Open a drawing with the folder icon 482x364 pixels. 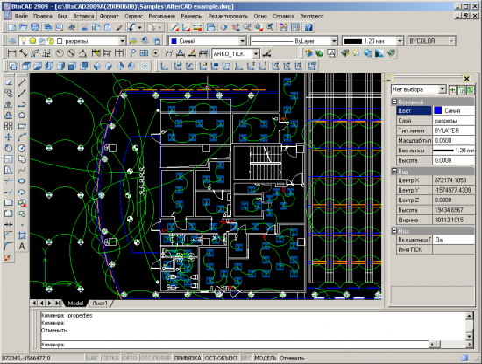click(x=24, y=28)
